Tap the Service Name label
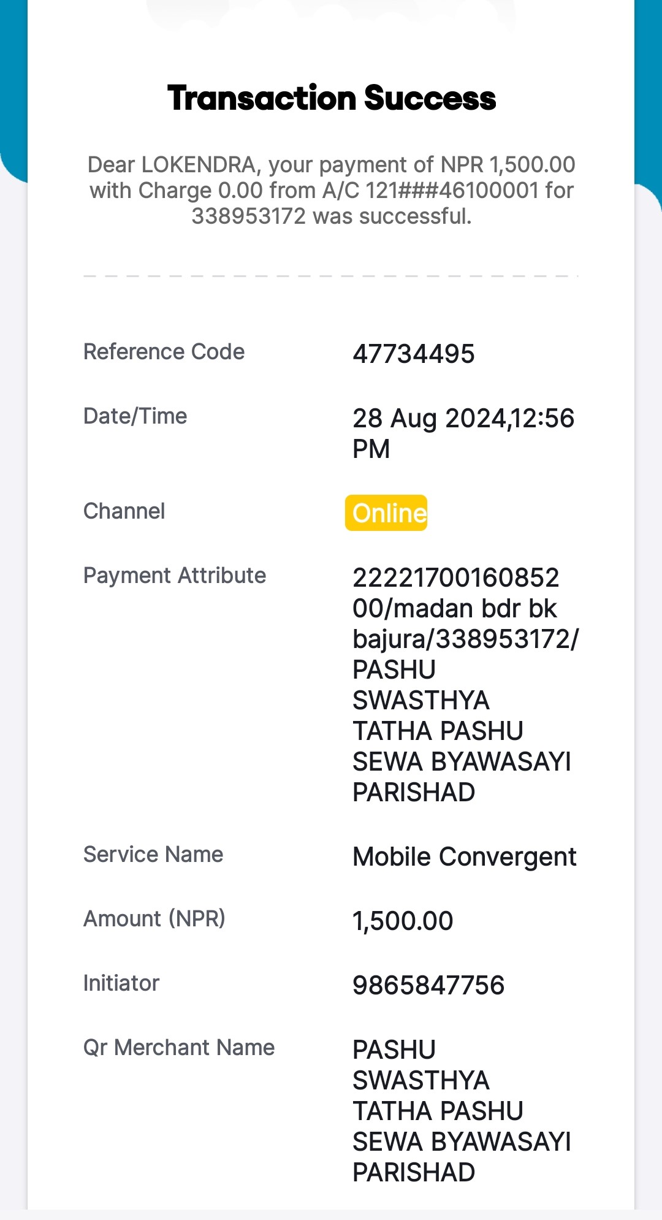The image size is (662, 1220). pyautogui.click(x=153, y=855)
